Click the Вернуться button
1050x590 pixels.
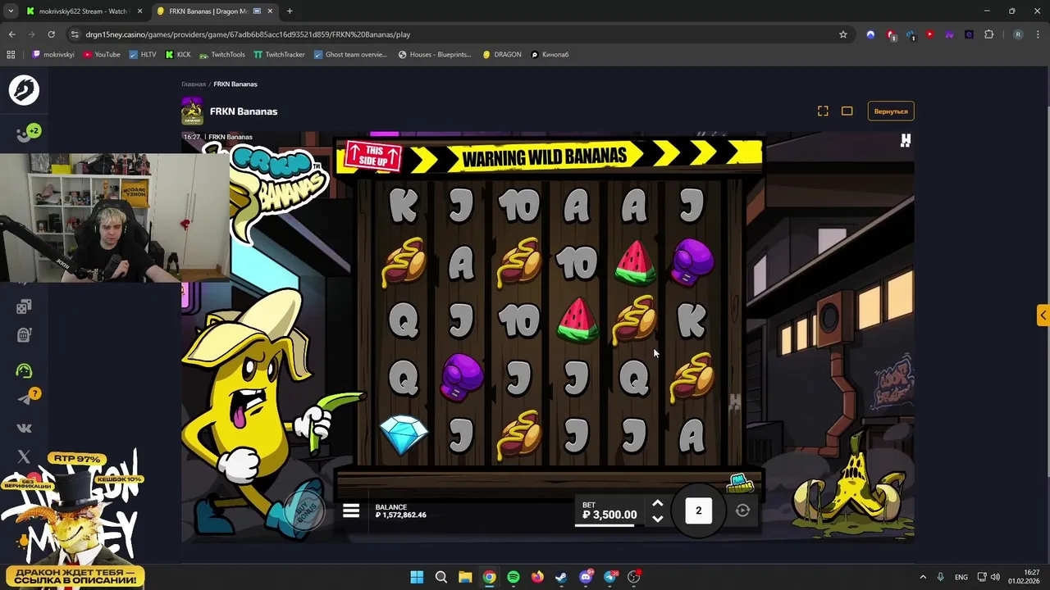click(x=891, y=111)
